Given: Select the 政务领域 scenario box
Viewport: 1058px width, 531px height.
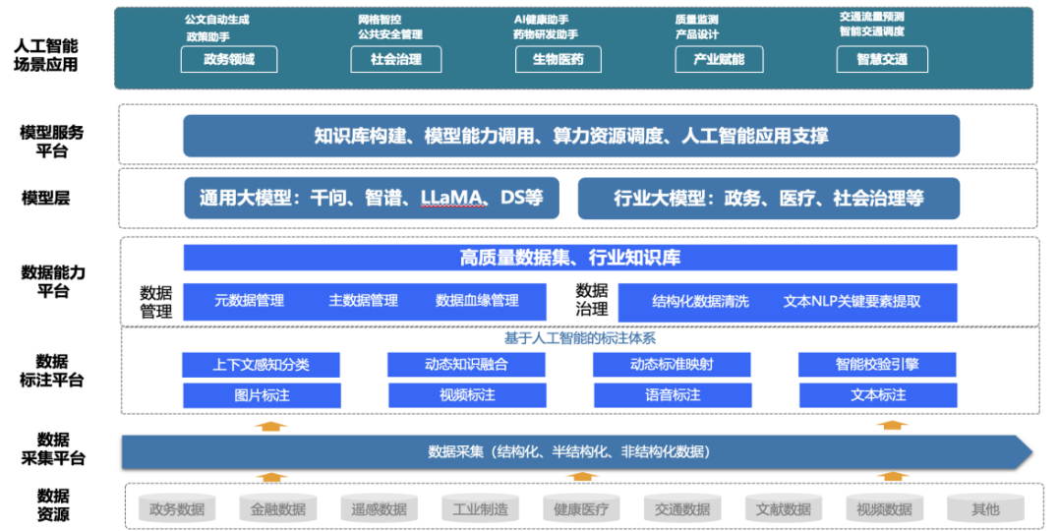Looking at the screenshot, I should click(229, 59).
